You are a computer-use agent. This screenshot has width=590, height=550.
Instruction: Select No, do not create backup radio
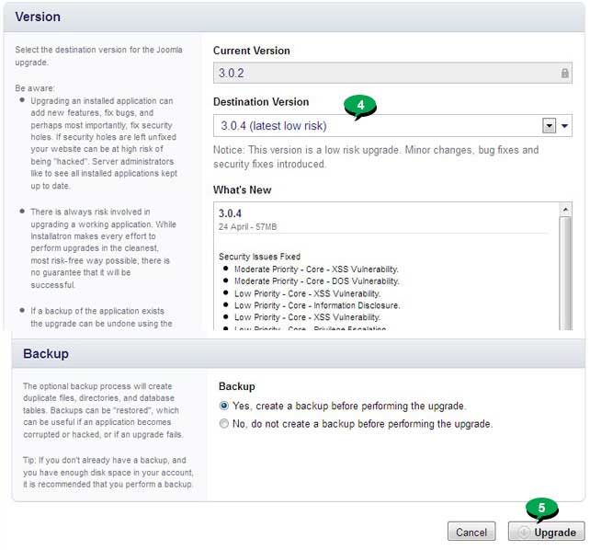[224, 423]
